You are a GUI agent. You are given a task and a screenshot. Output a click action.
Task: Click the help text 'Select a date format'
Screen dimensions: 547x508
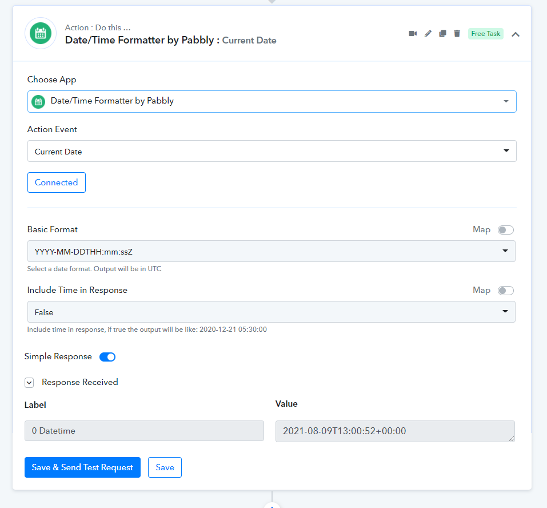click(x=94, y=269)
